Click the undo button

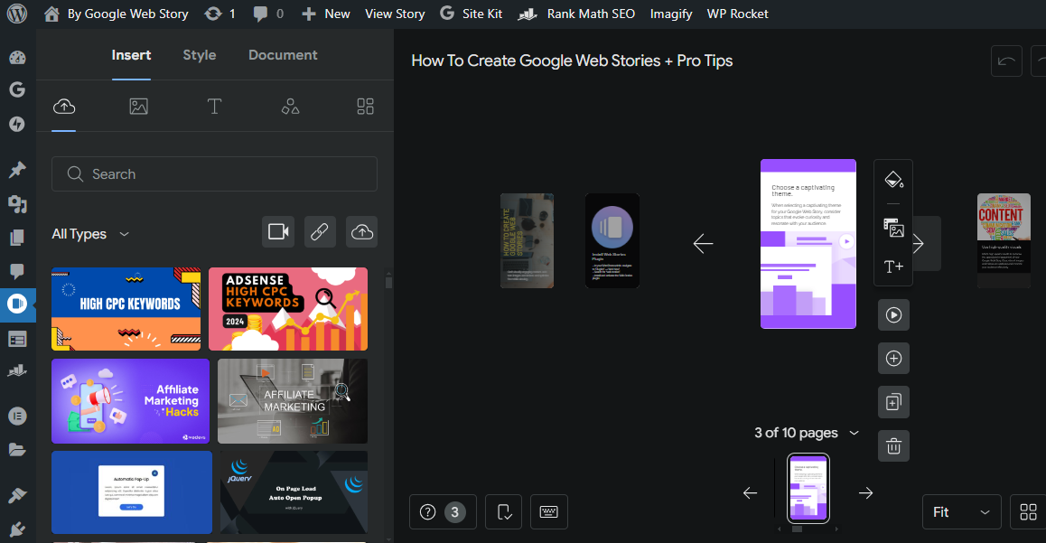click(1006, 61)
